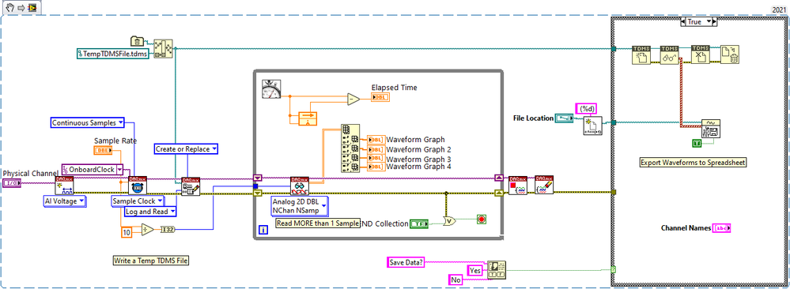Expand the AI Voltage polymorphic selector

[63, 201]
